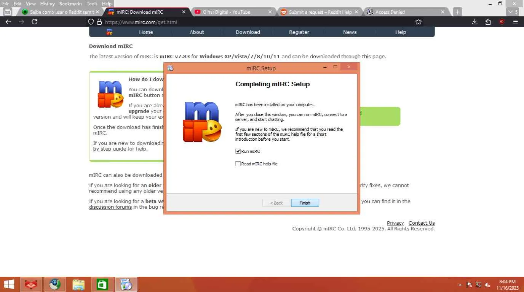Screen dimensions: 524x292
Task: Click the large mIRC logo in the setup dialog
Action: pos(202,122)
